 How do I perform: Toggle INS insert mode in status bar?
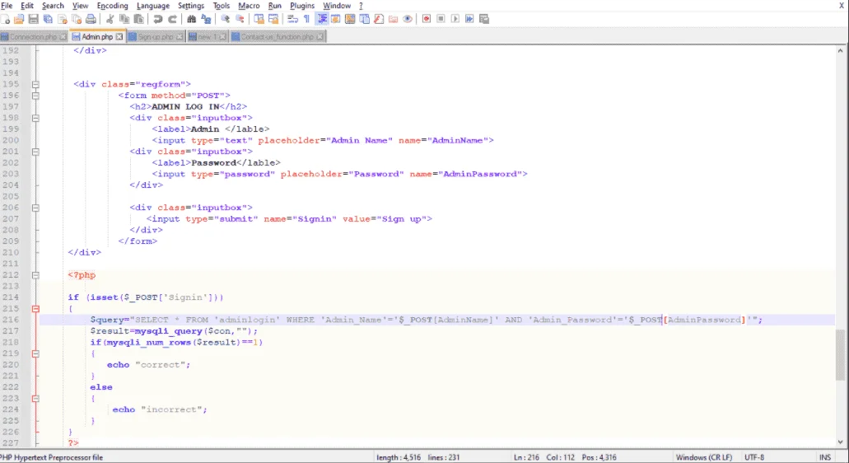click(824, 457)
